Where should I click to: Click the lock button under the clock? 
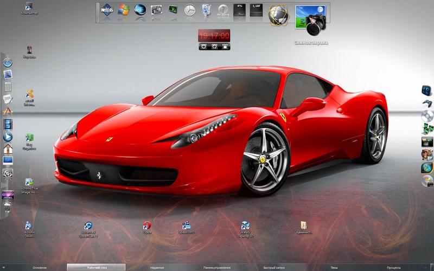[225, 47]
